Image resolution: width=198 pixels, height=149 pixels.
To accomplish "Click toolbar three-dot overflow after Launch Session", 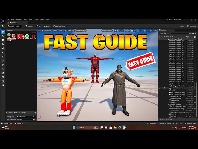I will point(67,26).
